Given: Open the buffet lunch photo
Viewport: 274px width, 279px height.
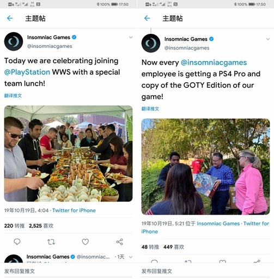Looking at the screenshot, I should [68, 154].
